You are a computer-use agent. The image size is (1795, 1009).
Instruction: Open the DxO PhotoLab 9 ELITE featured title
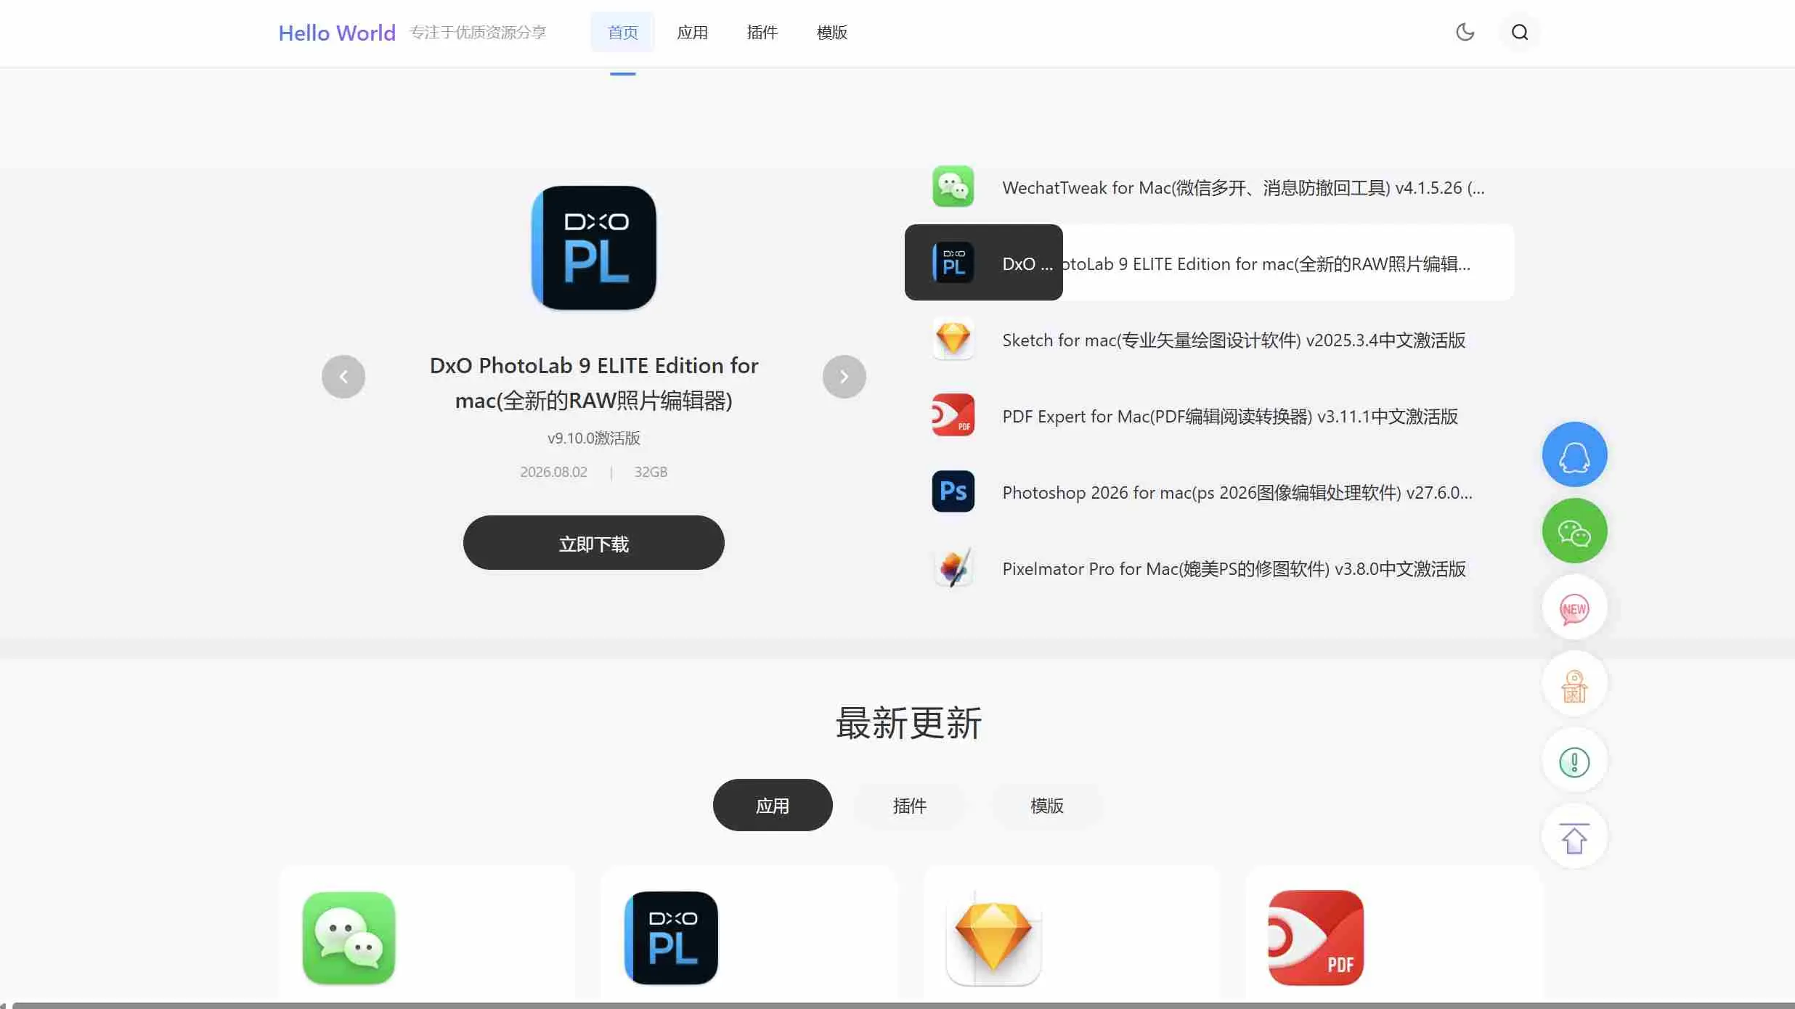click(594, 383)
